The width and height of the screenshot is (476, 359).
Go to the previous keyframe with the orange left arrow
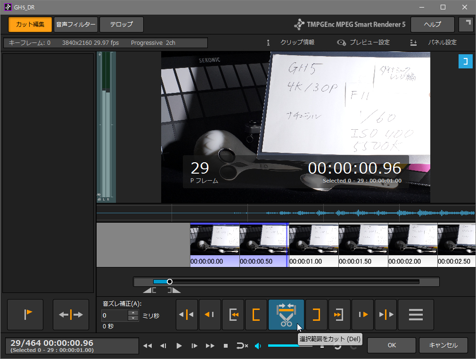coord(210,315)
